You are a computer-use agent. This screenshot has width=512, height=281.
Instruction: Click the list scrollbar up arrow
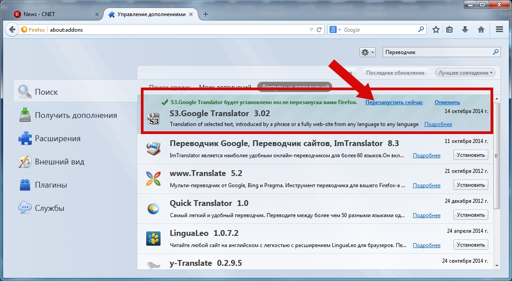[x=497, y=99]
